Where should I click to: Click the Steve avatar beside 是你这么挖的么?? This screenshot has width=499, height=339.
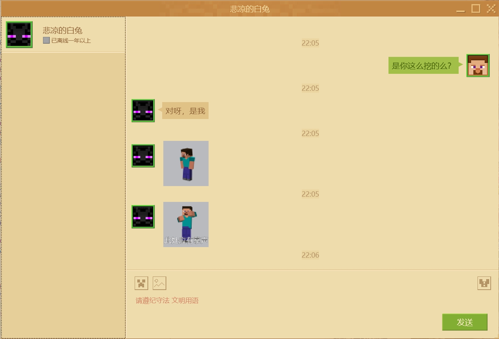(x=478, y=66)
